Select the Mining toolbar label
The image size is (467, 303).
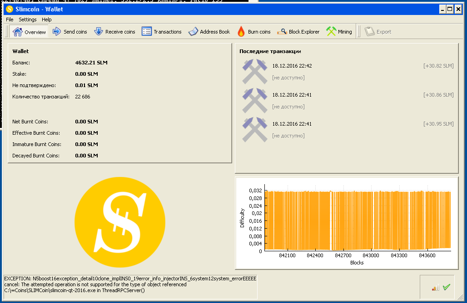click(x=345, y=31)
